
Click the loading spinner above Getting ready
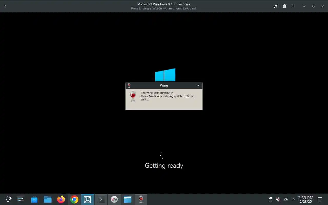[161, 155]
